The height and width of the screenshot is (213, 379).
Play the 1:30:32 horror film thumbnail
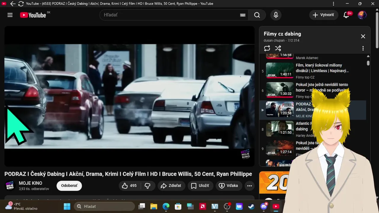(280, 90)
